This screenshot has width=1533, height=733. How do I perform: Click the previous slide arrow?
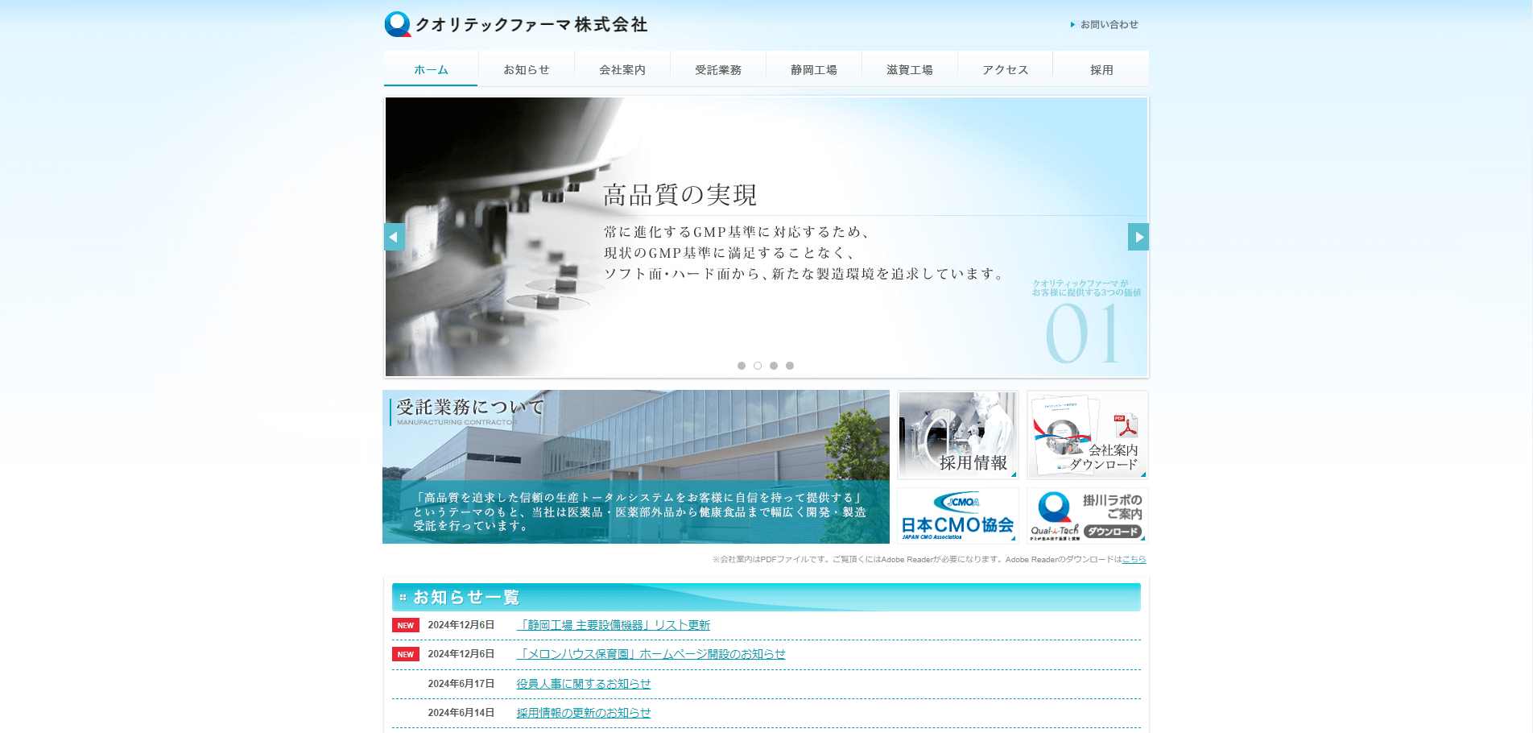point(395,237)
